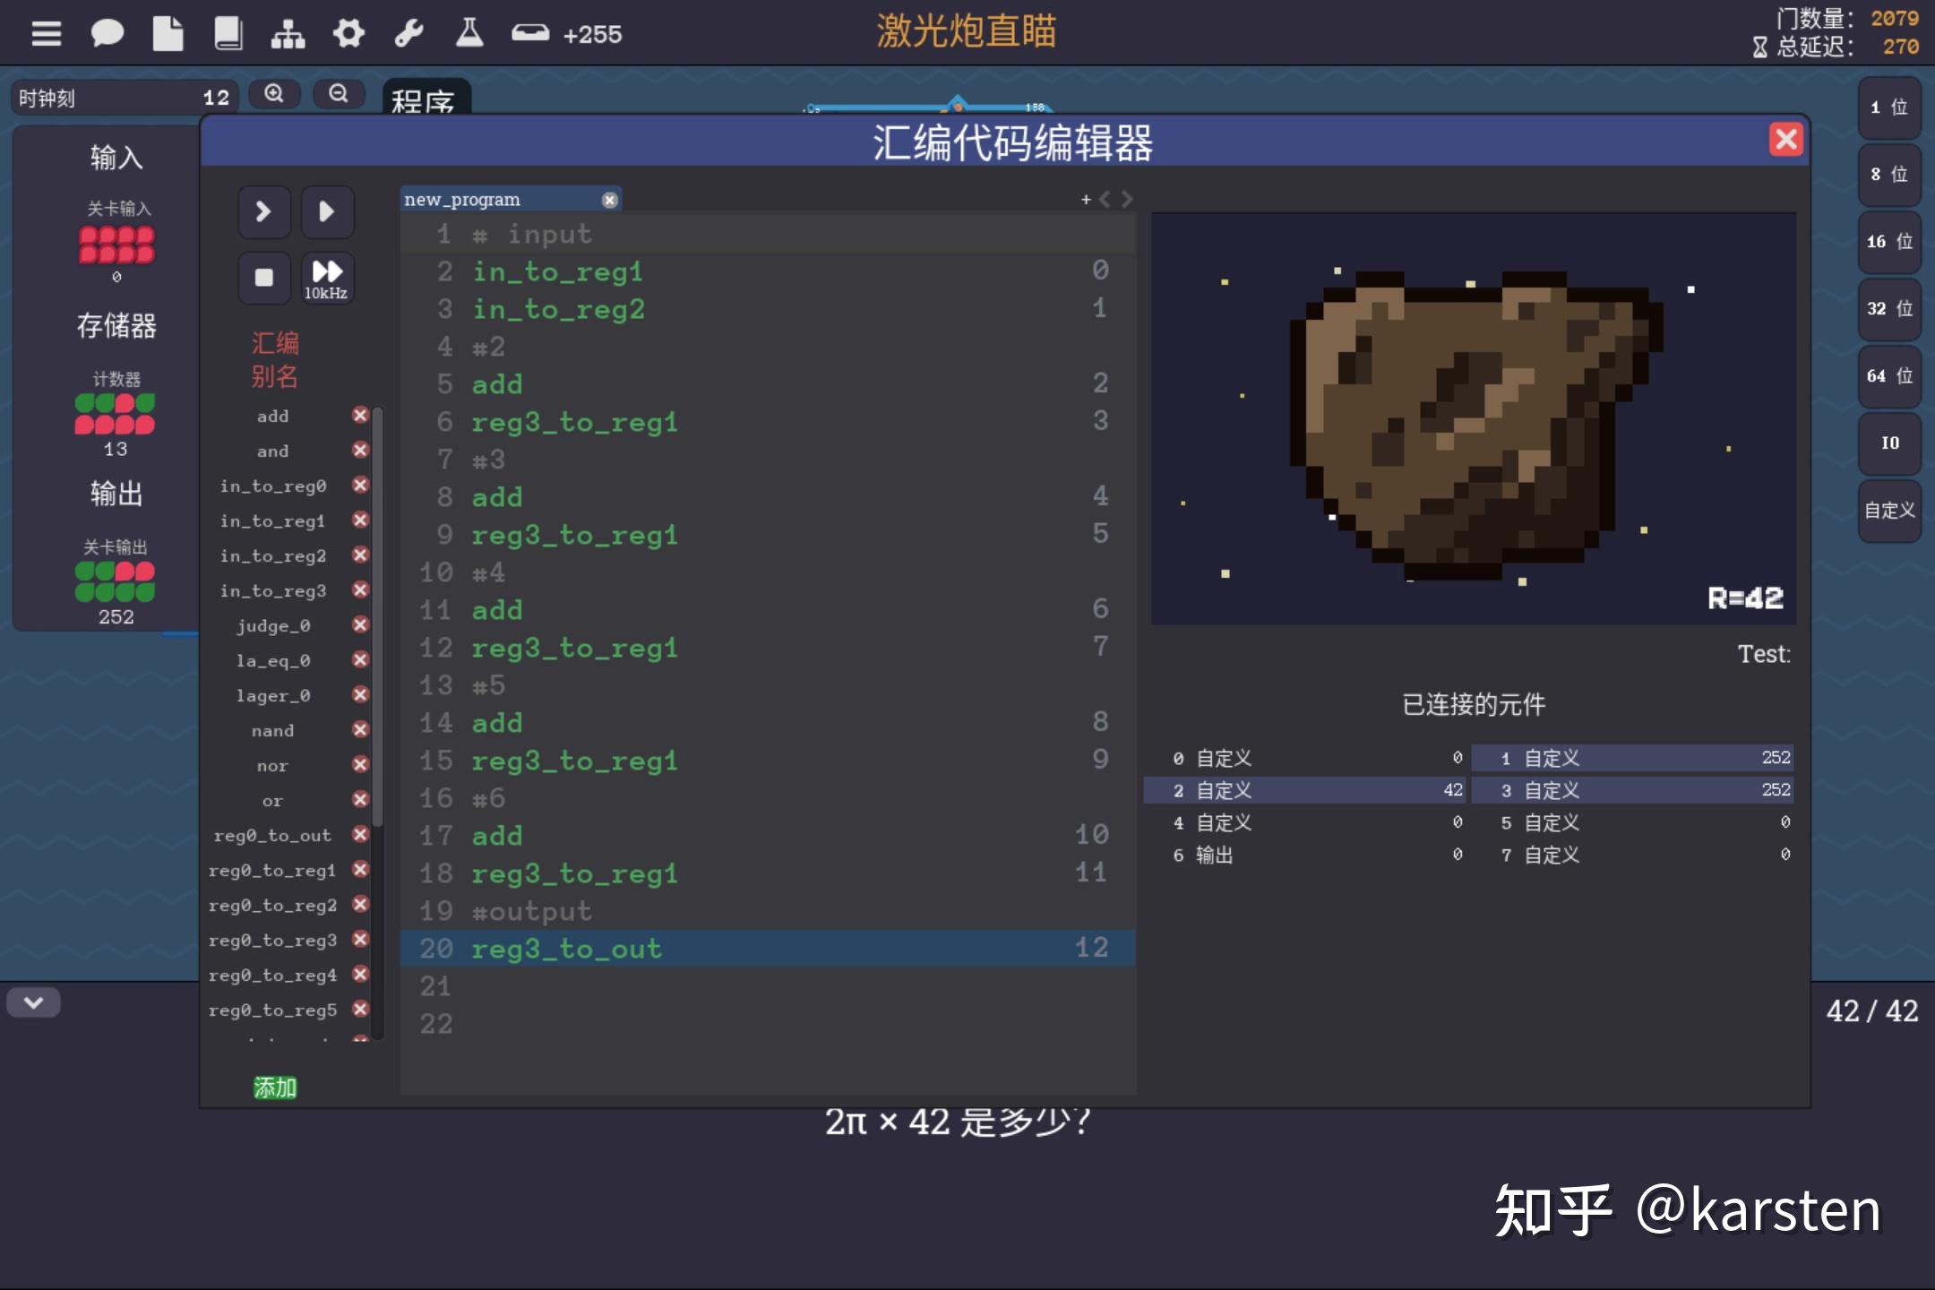Click the circuit hierarchy icon in top toolbar
This screenshot has width=1935, height=1290.
[x=288, y=32]
